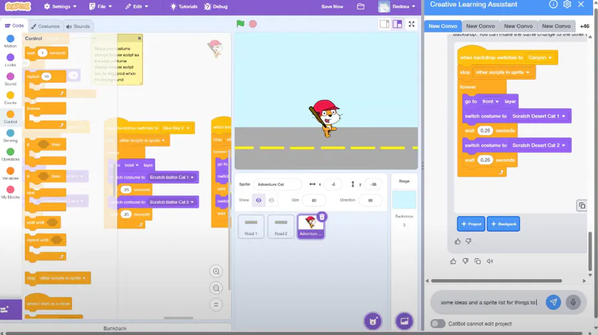Select the Events blocks category
This screenshot has height=335, width=598.
(x=10, y=98)
